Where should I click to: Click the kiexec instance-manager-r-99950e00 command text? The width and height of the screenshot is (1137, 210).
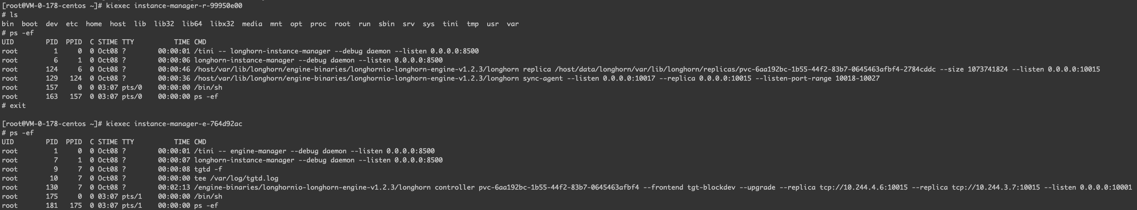coord(174,6)
